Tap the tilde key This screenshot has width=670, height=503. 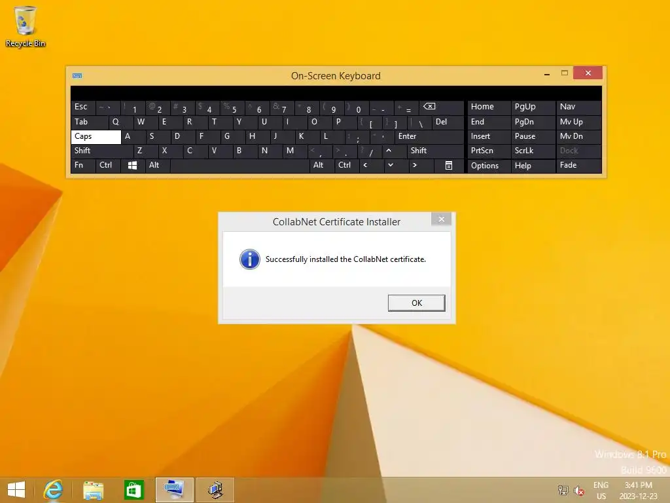pyautogui.click(x=108, y=107)
